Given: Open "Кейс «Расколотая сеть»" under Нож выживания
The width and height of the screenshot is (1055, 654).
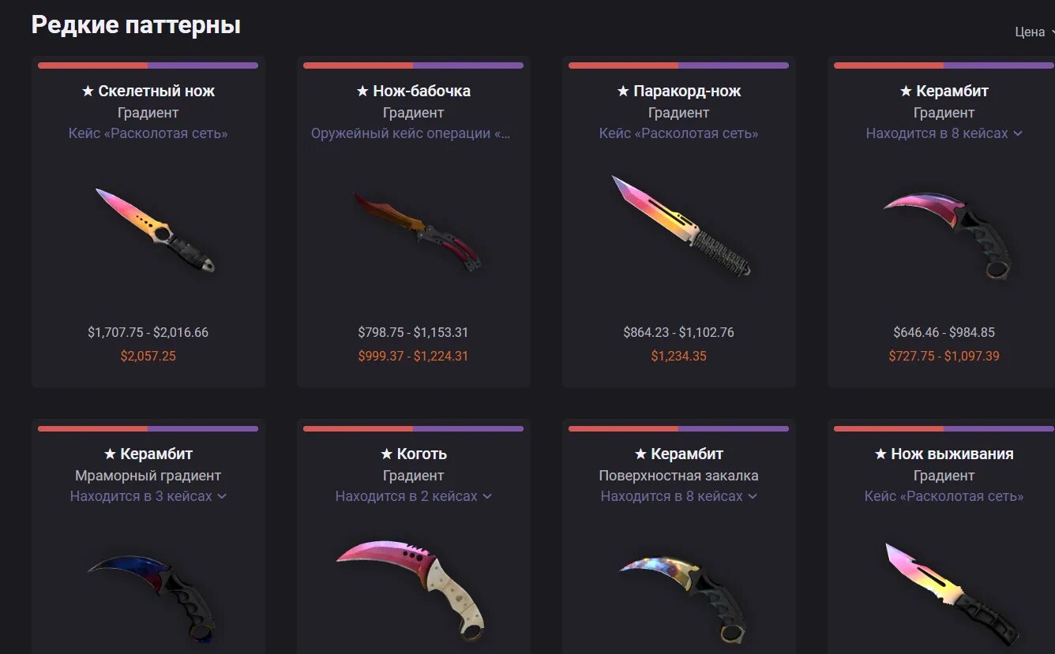Looking at the screenshot, I should coord(944,496).
